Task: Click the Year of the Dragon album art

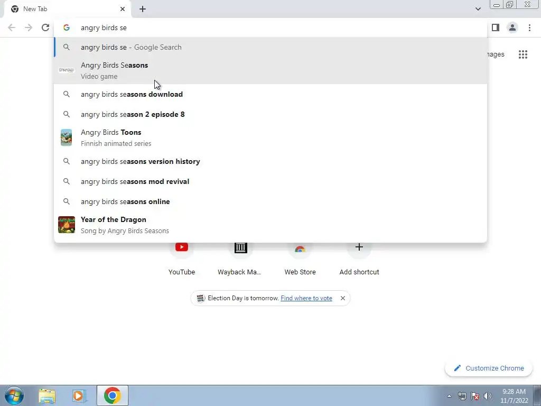Action: (66, 225)
